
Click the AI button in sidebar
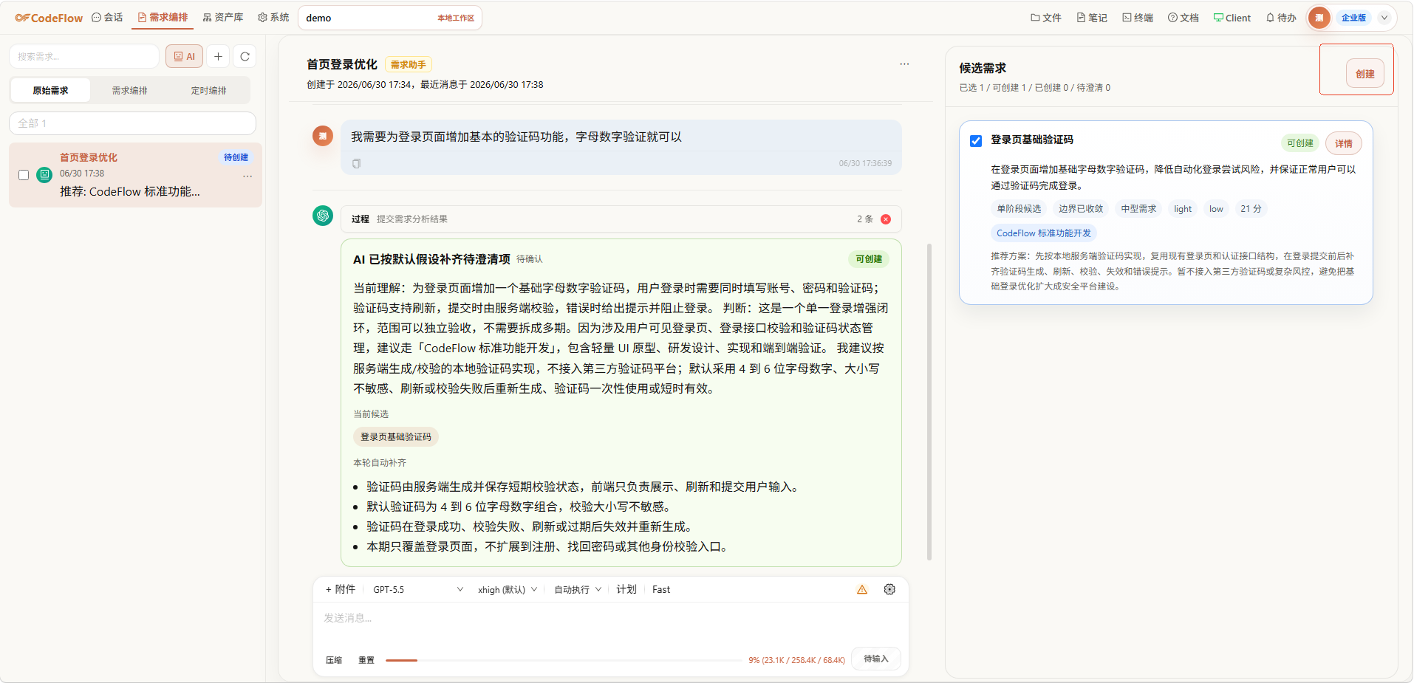[185, 56]
